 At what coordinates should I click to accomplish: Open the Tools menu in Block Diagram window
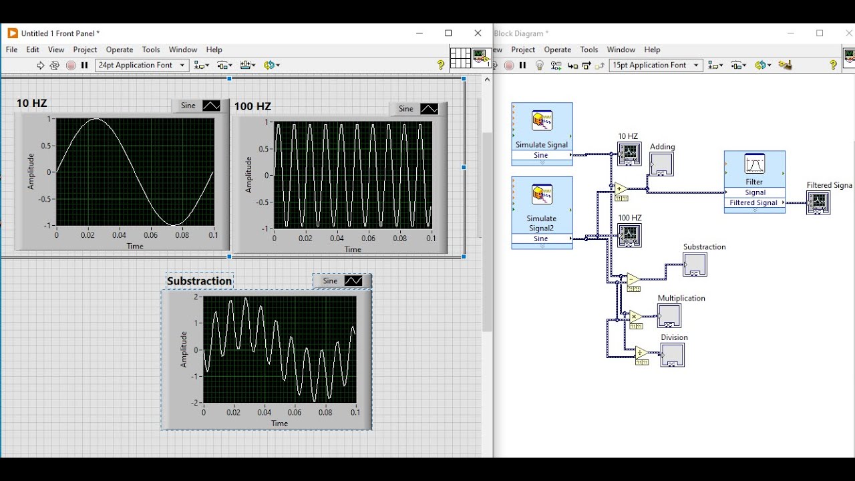pos(589,49)
